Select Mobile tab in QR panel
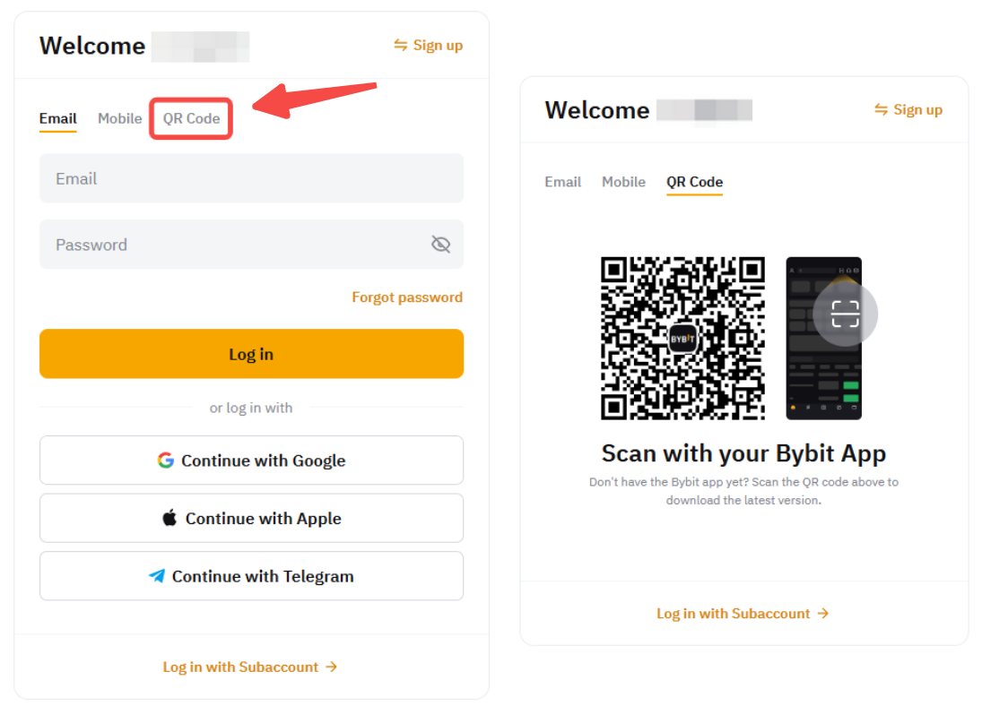This screenshot has width=982, height=706. coord(624,182)
